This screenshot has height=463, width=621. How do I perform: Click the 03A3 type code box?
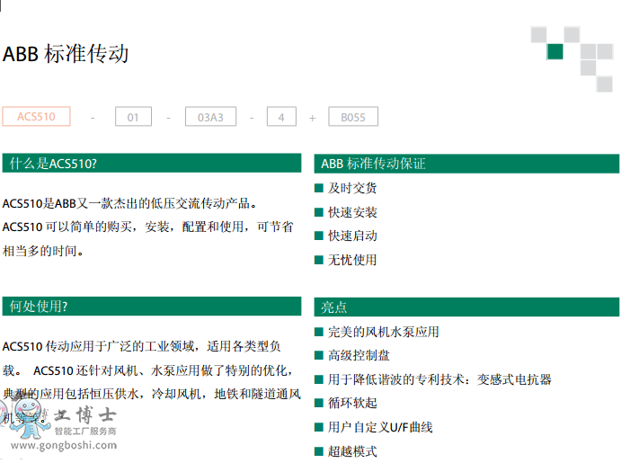tap(210, 117)
